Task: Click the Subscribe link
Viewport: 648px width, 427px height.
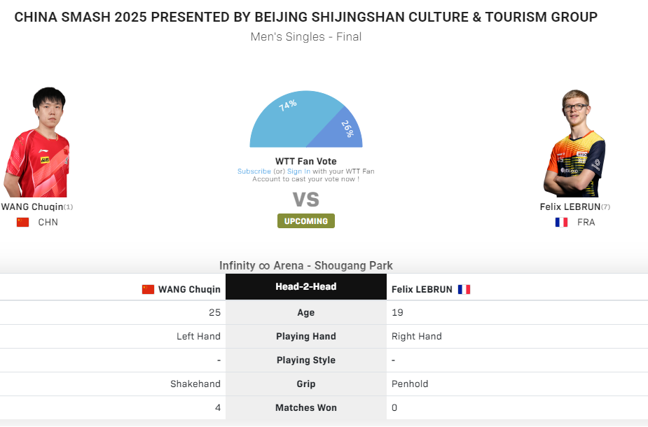Action: coord(254,171)
